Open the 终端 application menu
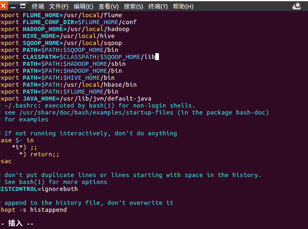 (38, 6)
